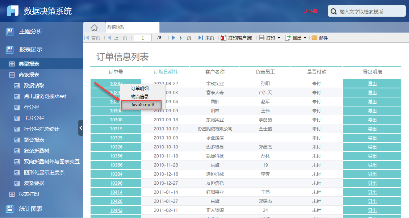This screenshot has height=218, width=409.
Task: Click the customer cell 通恒机械
Action: click(x=215, y=174)
